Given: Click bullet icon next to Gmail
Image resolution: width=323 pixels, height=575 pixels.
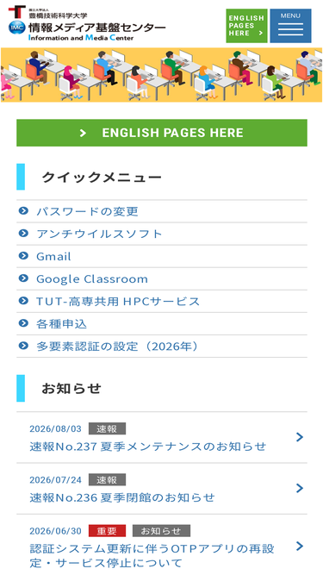Looking at the screenshot, I should point(23,255).
